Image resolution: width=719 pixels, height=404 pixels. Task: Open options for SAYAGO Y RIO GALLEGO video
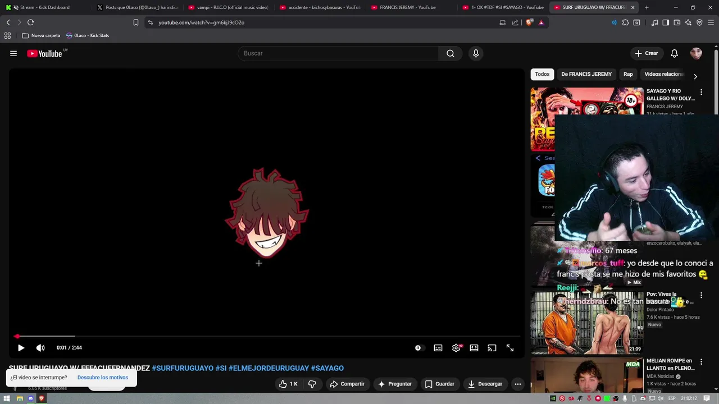pos(701,92)
